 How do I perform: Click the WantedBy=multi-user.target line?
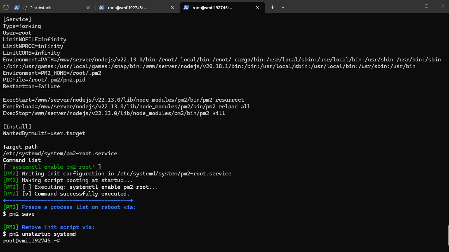[x=44, y=133]
